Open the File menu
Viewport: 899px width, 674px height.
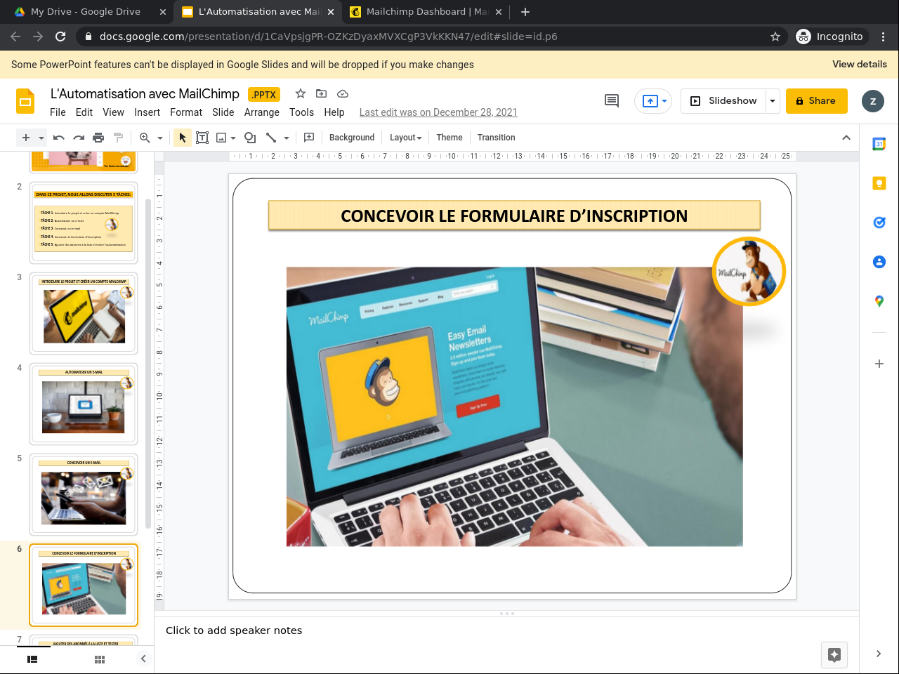click(58, 112)
